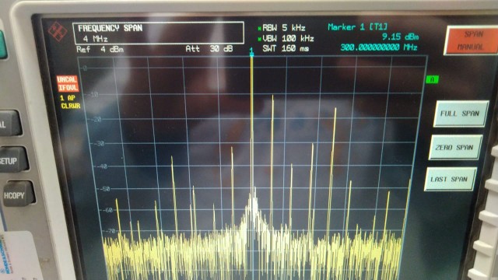498x280 pixels.
Task: Select Marker 1 indicator atop the trace
Action: coord(251,52)
